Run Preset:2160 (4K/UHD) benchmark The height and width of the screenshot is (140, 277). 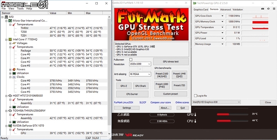(x=162, y=75)
